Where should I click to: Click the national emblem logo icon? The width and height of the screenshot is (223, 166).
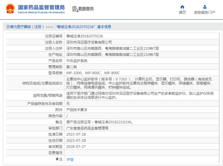coord(10,9)
